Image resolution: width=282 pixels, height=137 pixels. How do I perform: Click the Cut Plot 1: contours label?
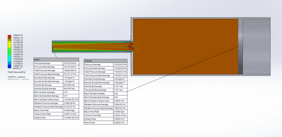16,77
